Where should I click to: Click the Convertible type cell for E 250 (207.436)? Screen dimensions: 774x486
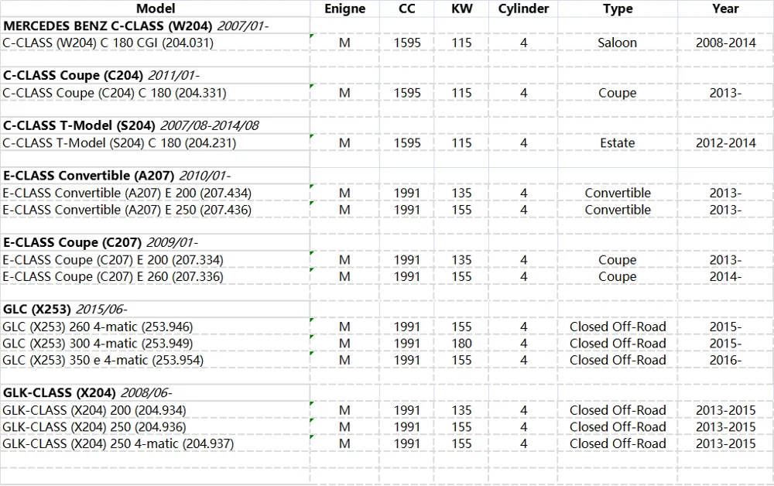[x=618, y=210]
